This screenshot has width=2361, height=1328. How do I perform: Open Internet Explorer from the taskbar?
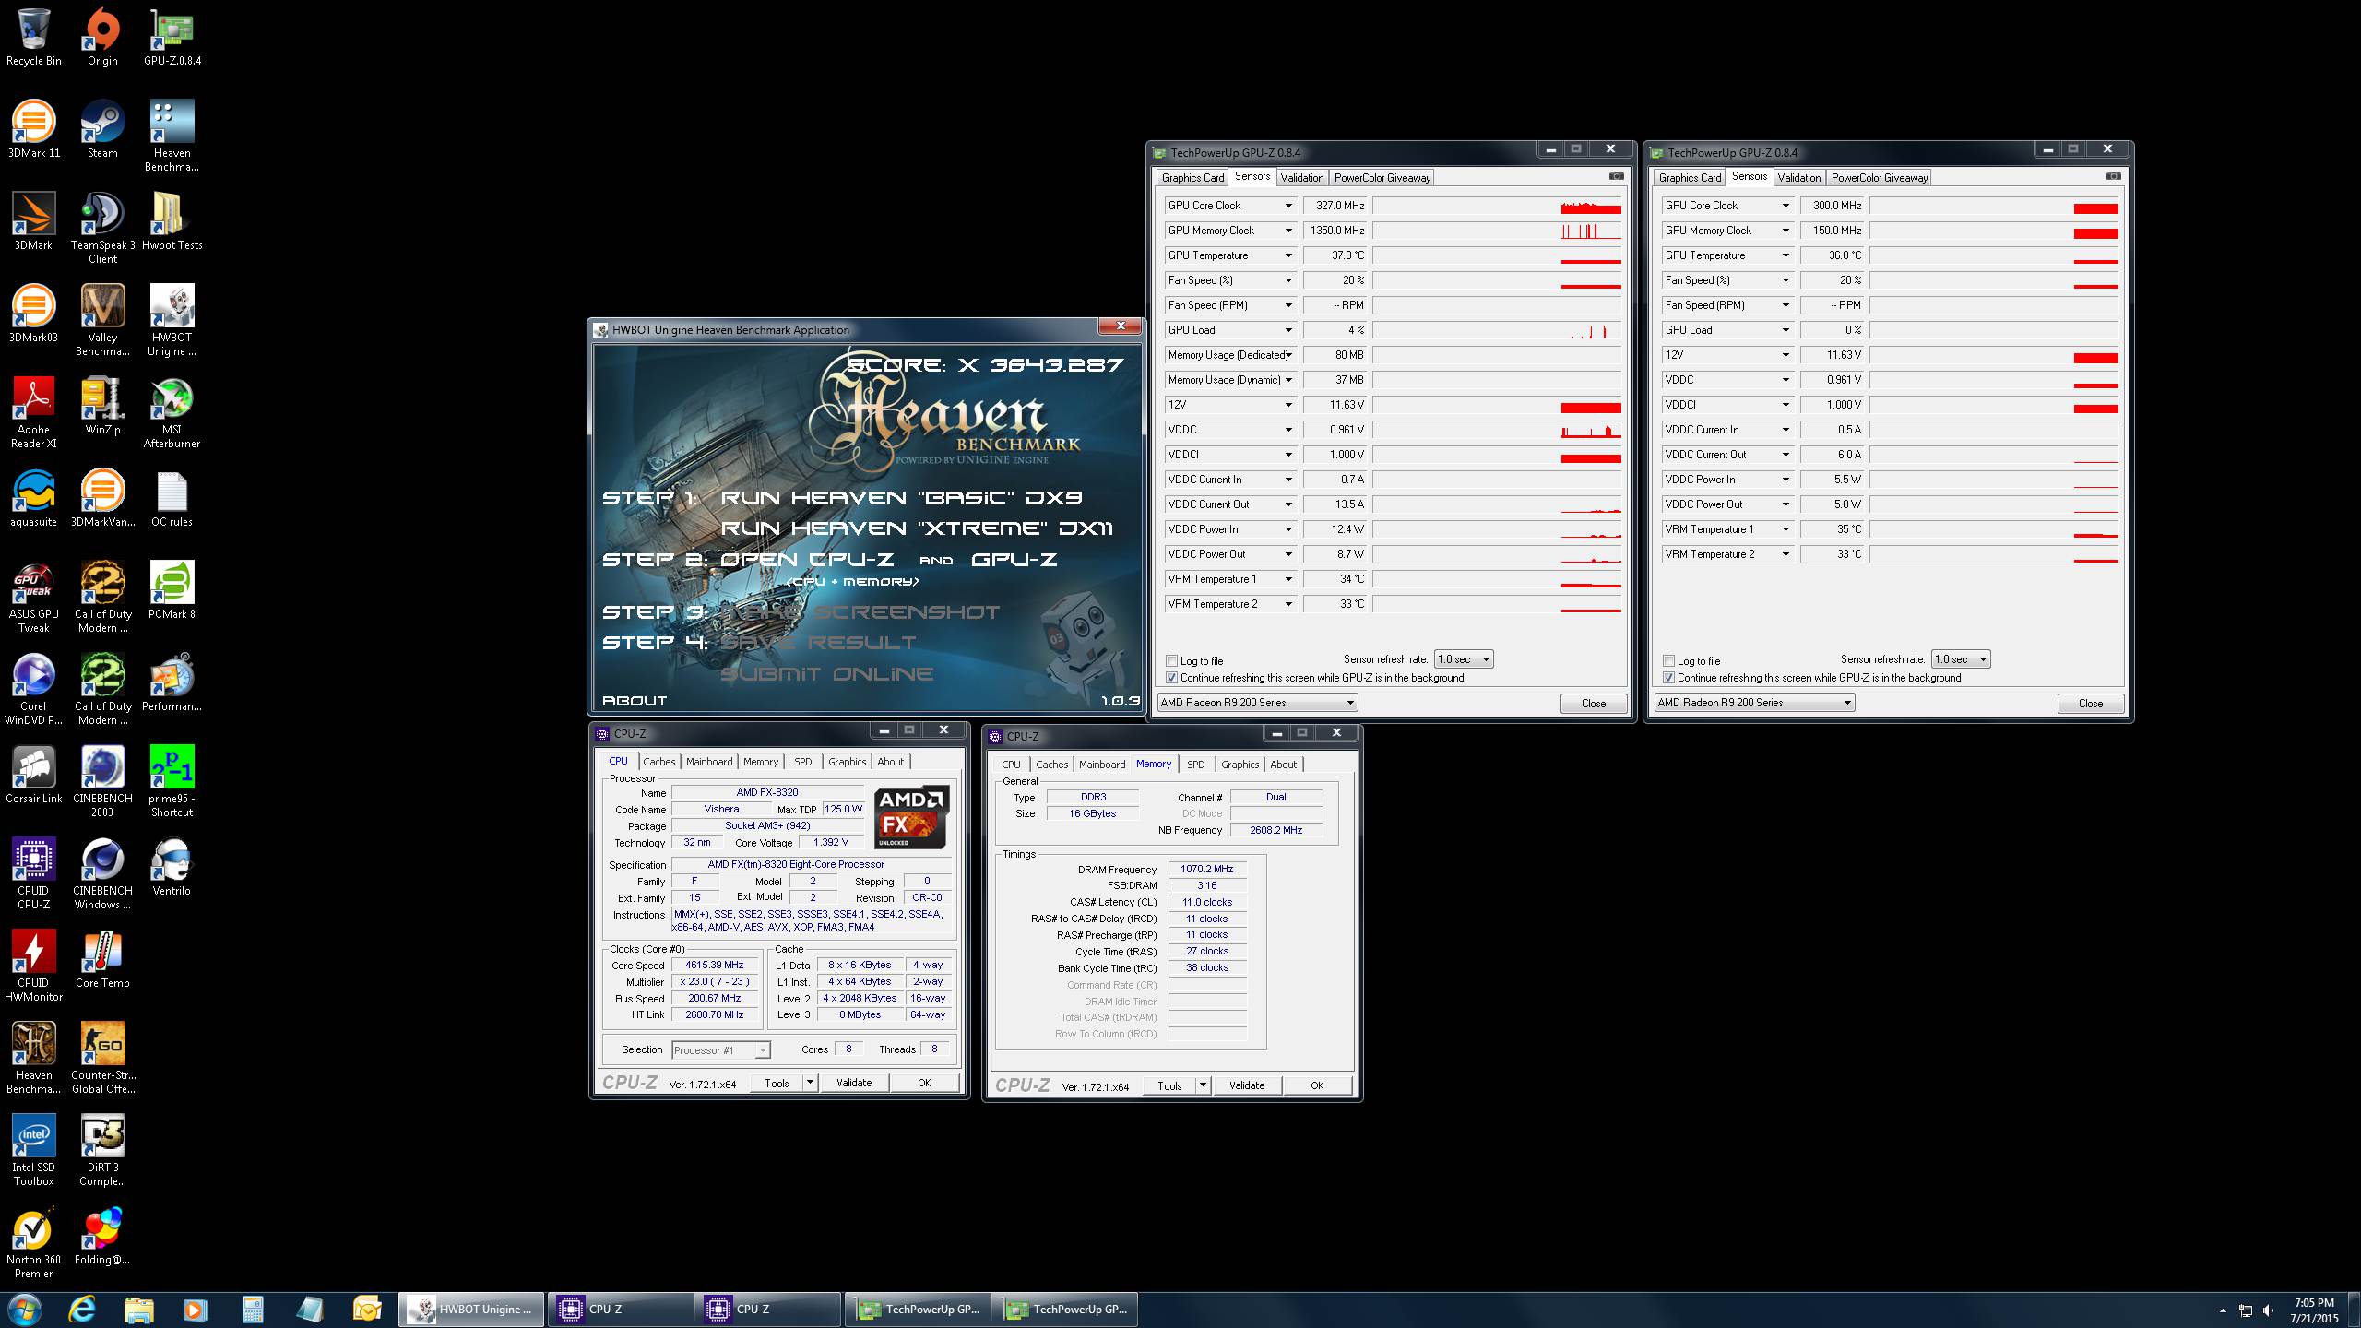(x=82, y=1309)
